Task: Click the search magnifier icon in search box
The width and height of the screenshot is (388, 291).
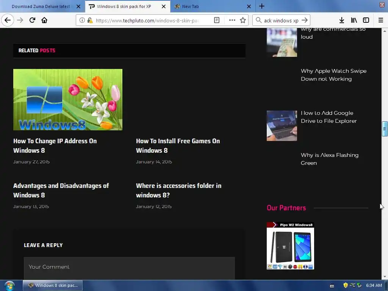Action: (258, 20)
